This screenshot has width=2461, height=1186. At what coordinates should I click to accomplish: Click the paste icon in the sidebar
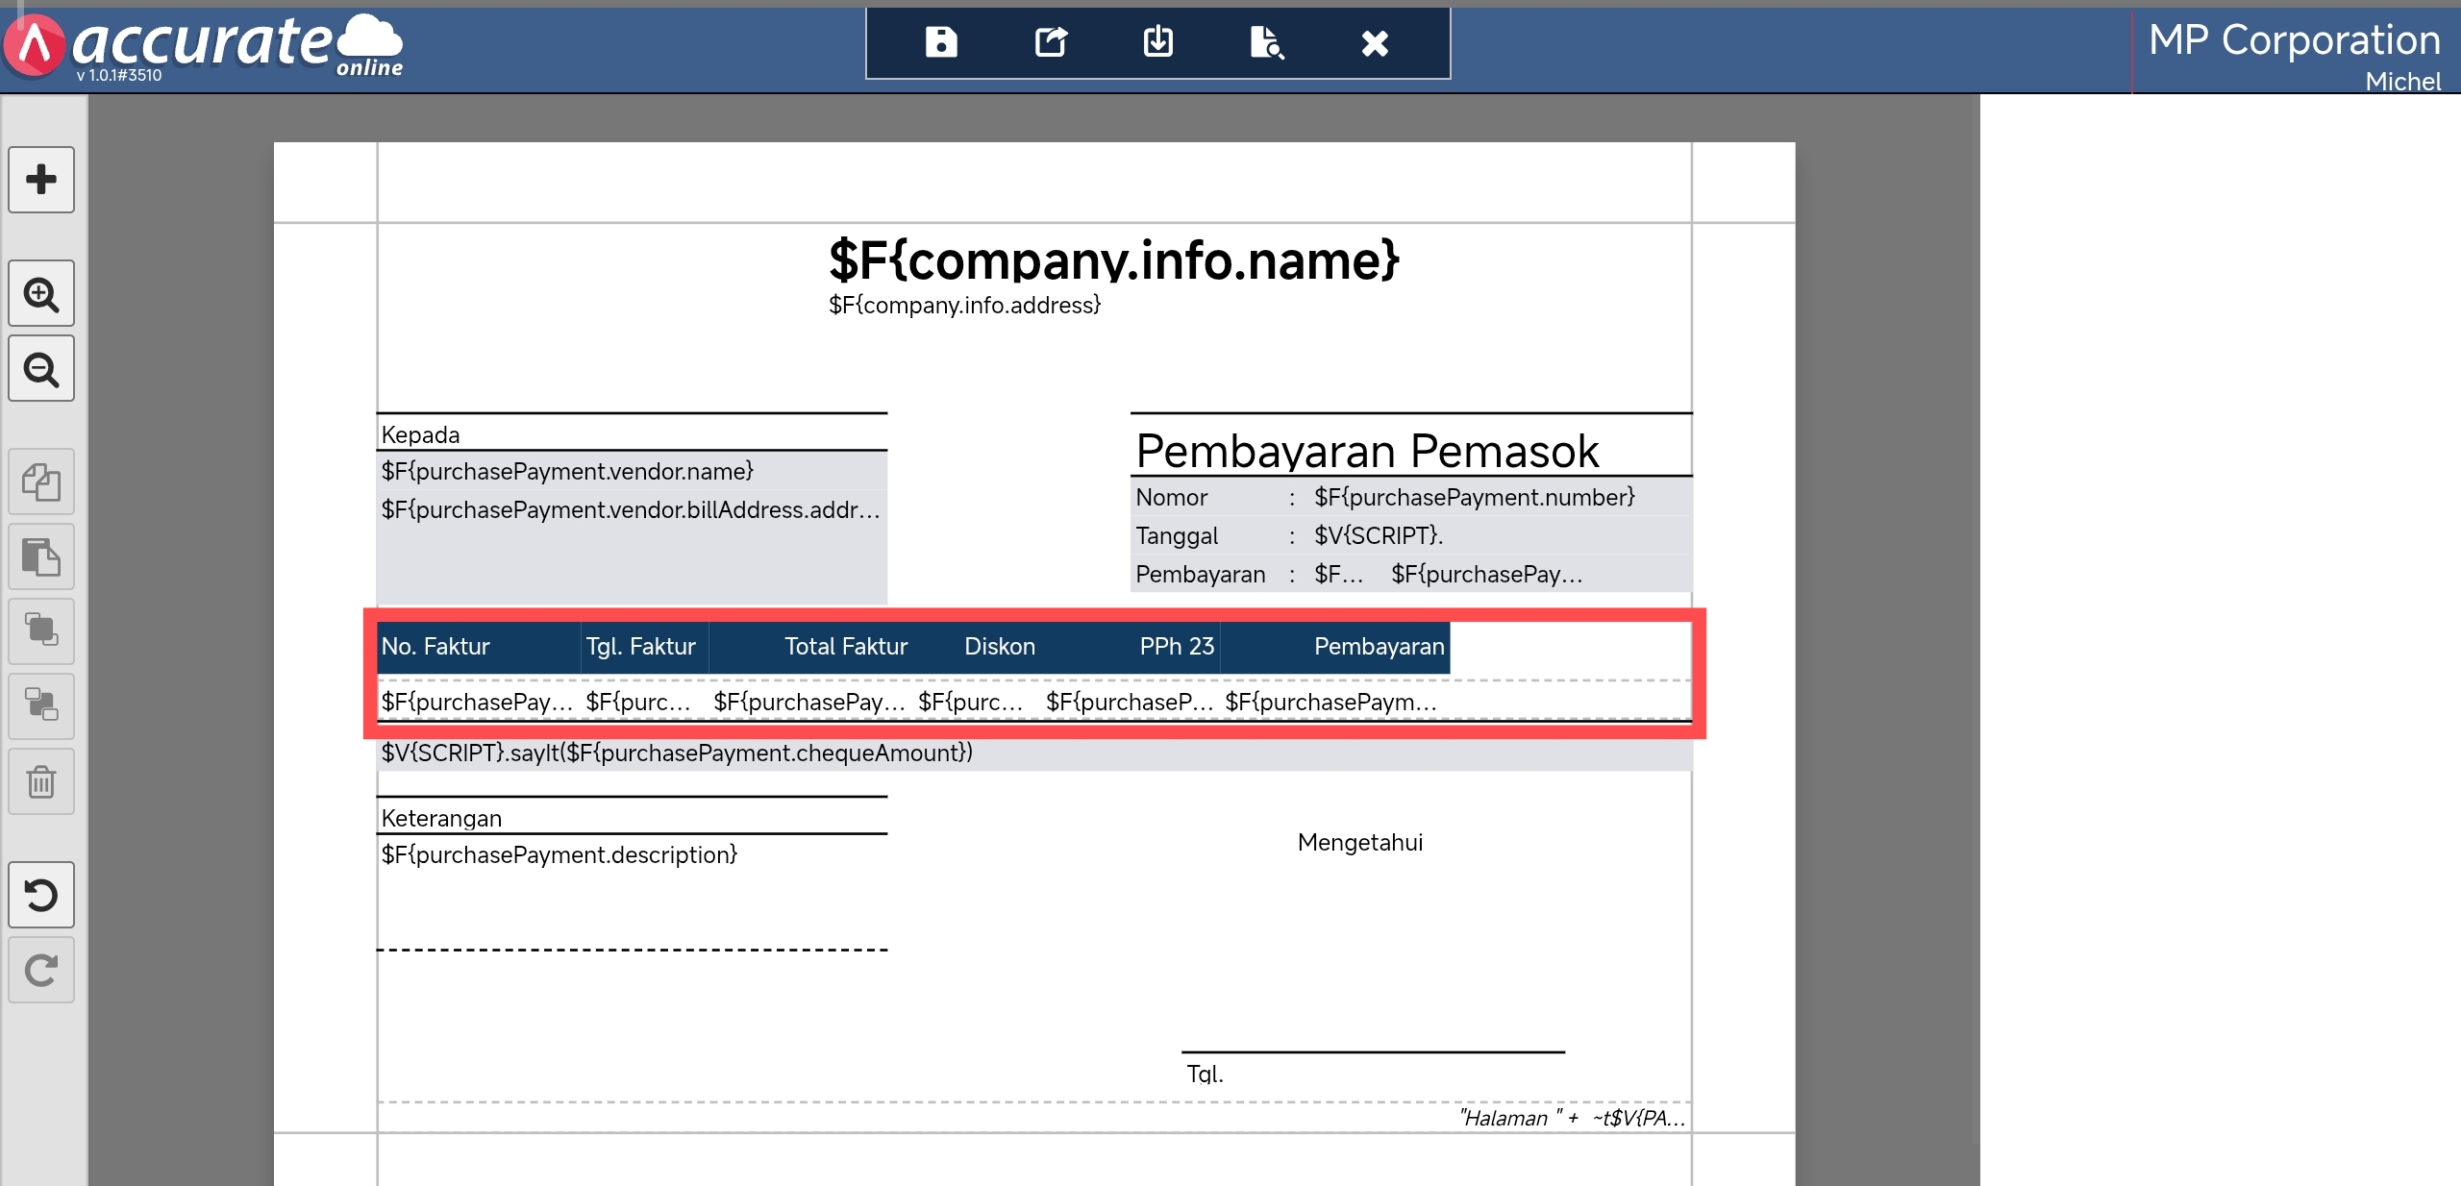(41, 556)
